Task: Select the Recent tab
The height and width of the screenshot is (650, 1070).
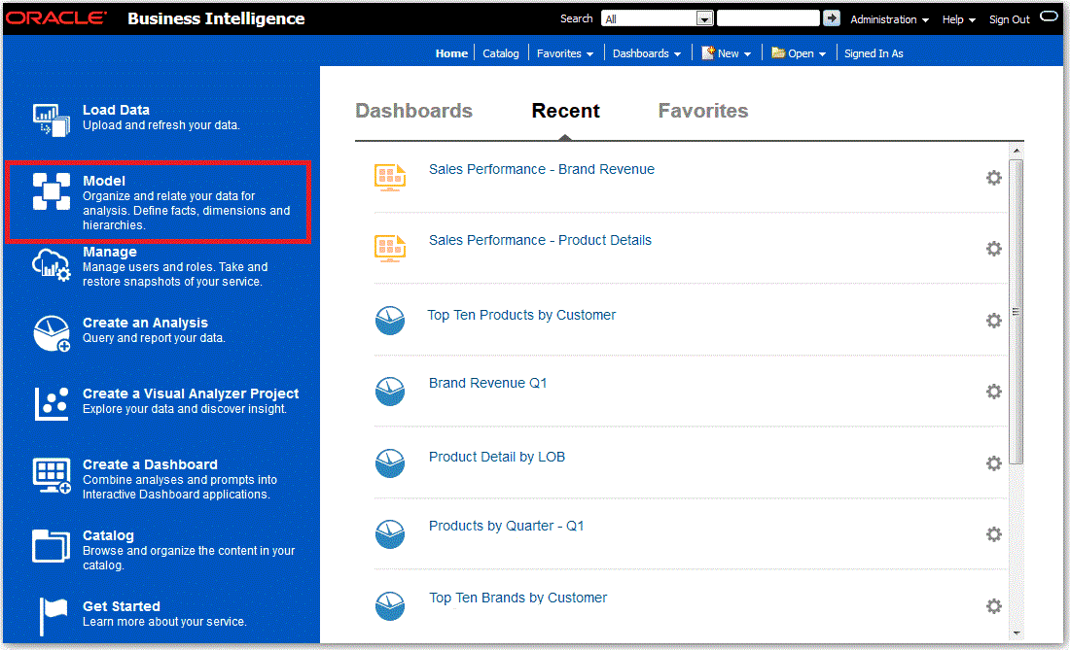Action: [565, 111]
